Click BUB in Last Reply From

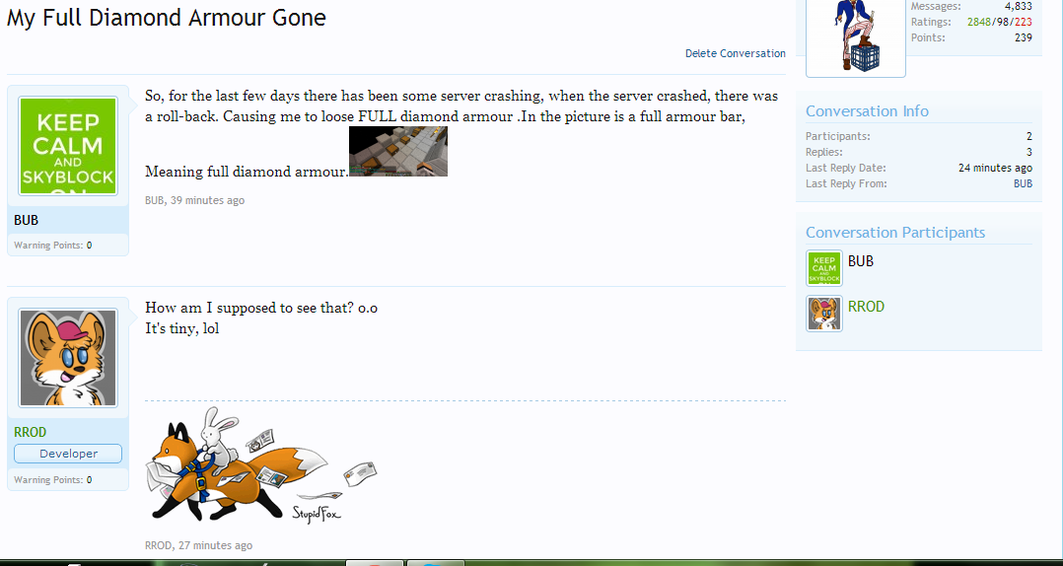pos(1023,183)
